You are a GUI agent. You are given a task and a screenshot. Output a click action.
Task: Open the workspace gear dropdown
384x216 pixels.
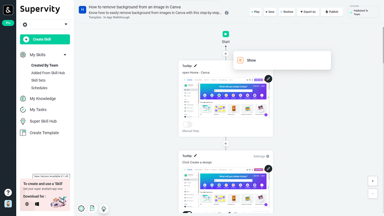pyautogui.click(x=45, y=24)
